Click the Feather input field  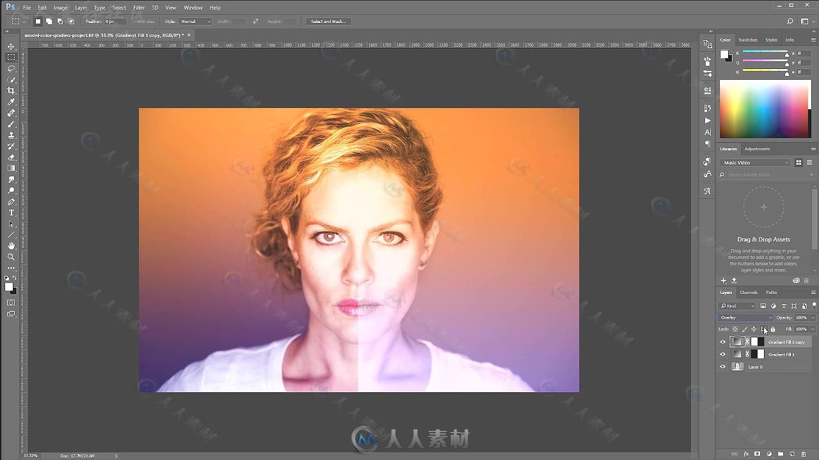[115, 21]
